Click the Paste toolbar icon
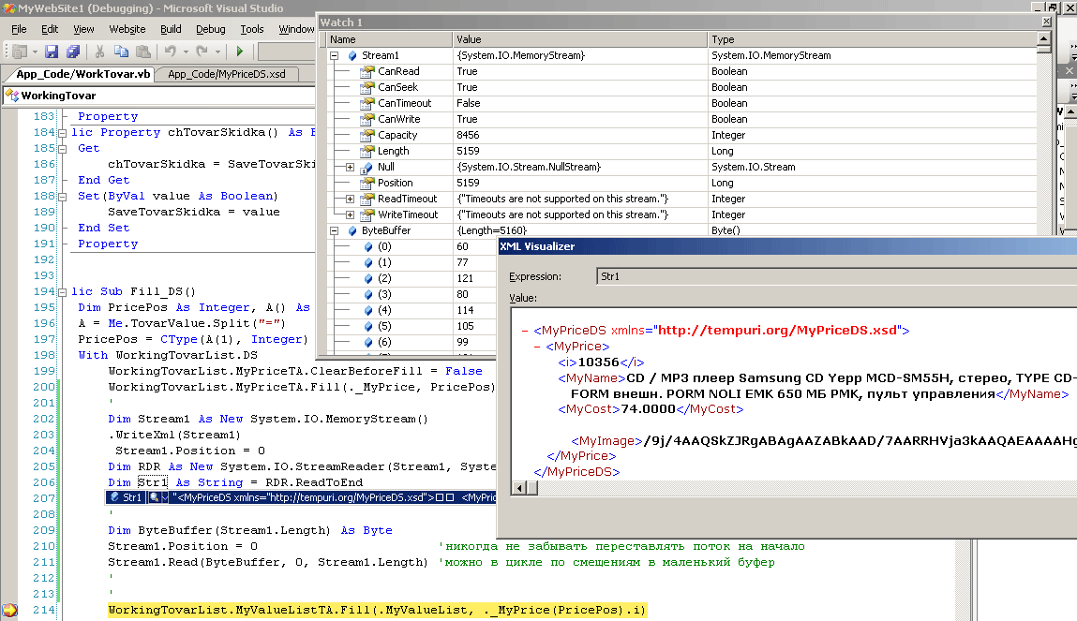The width and height of the screenshot is (1077, 621). pos(142,52)
